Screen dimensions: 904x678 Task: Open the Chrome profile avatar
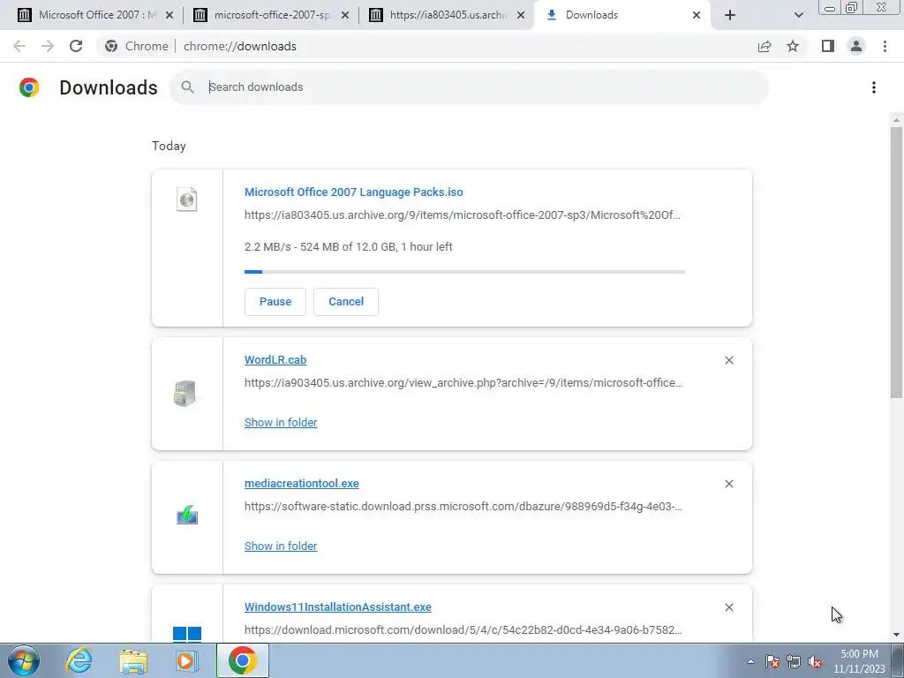pyautogui.click(x=856, y=46)
